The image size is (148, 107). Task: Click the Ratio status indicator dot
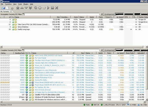[x=84, y=105]
